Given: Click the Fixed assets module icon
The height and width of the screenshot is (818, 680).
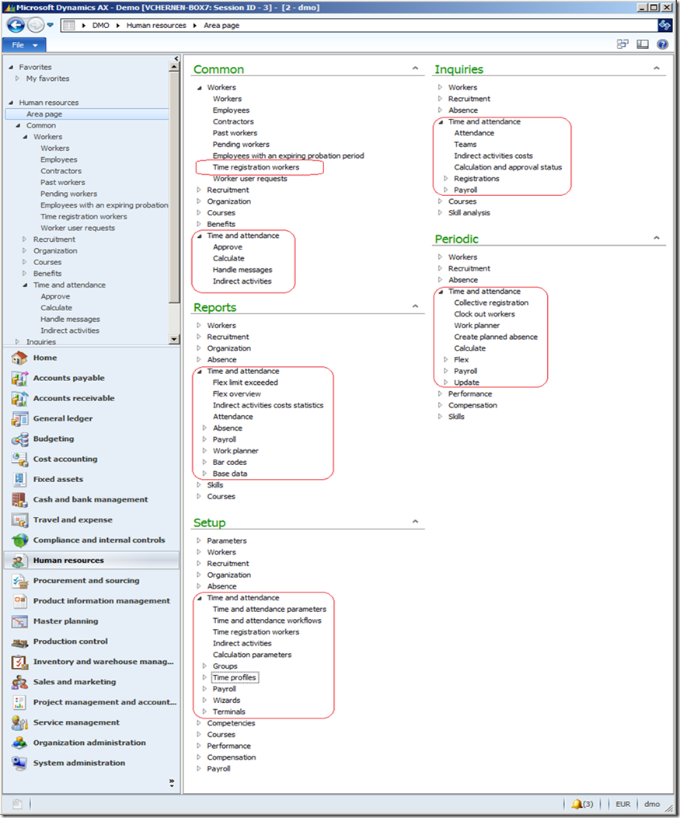Looking at the screenshot, I should click(x=19, y=480).
